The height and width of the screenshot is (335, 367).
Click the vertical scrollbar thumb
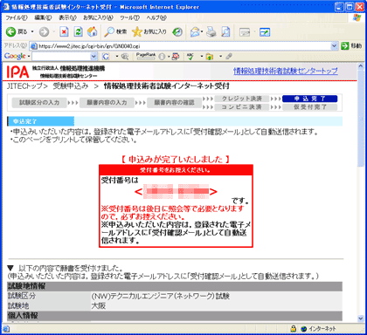pyautogui.click(x=361, y=118)
